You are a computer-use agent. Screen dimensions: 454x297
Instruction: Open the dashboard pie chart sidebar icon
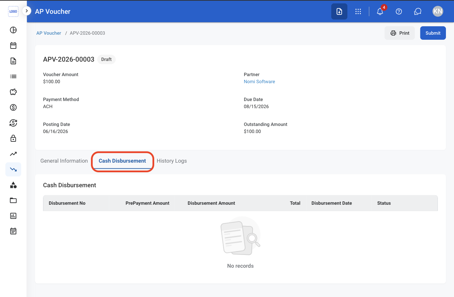click(13, 30)
